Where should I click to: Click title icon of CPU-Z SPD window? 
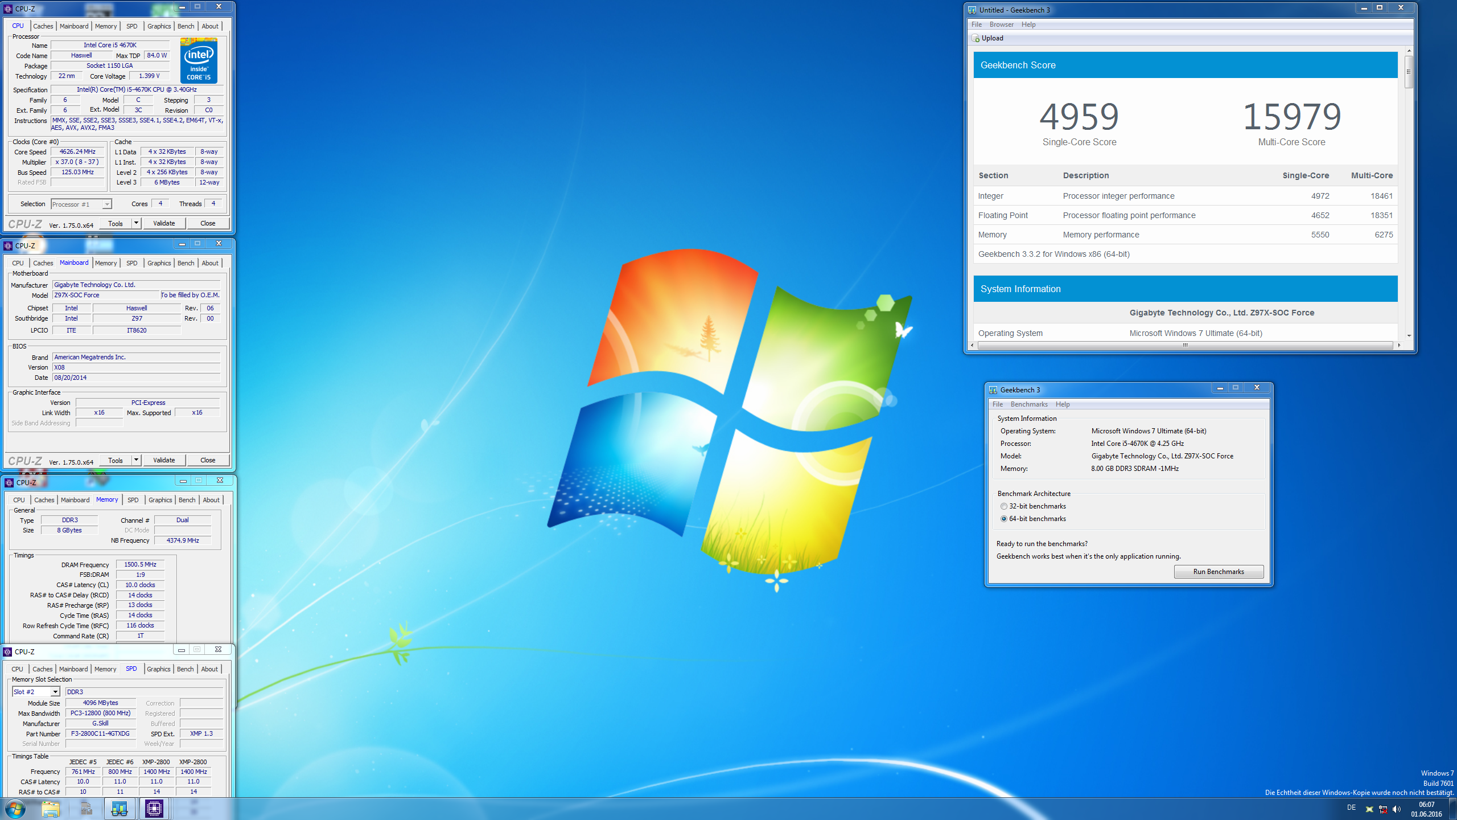[7, 652]
